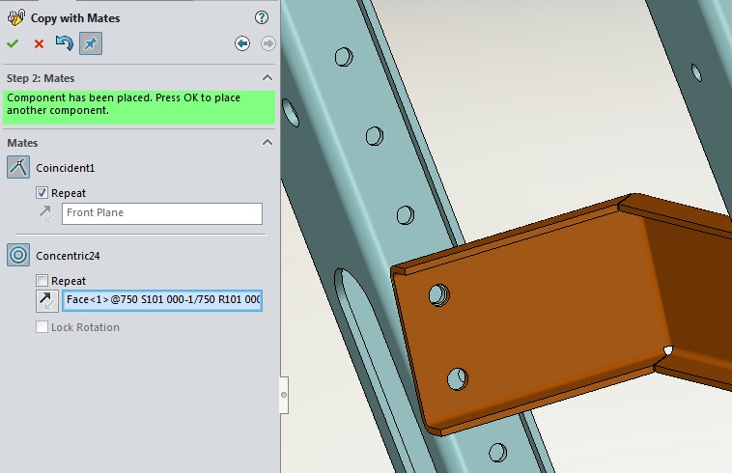Click the green component placed message
The height and width of the screenshot is (473, 732).
(139, 108)
